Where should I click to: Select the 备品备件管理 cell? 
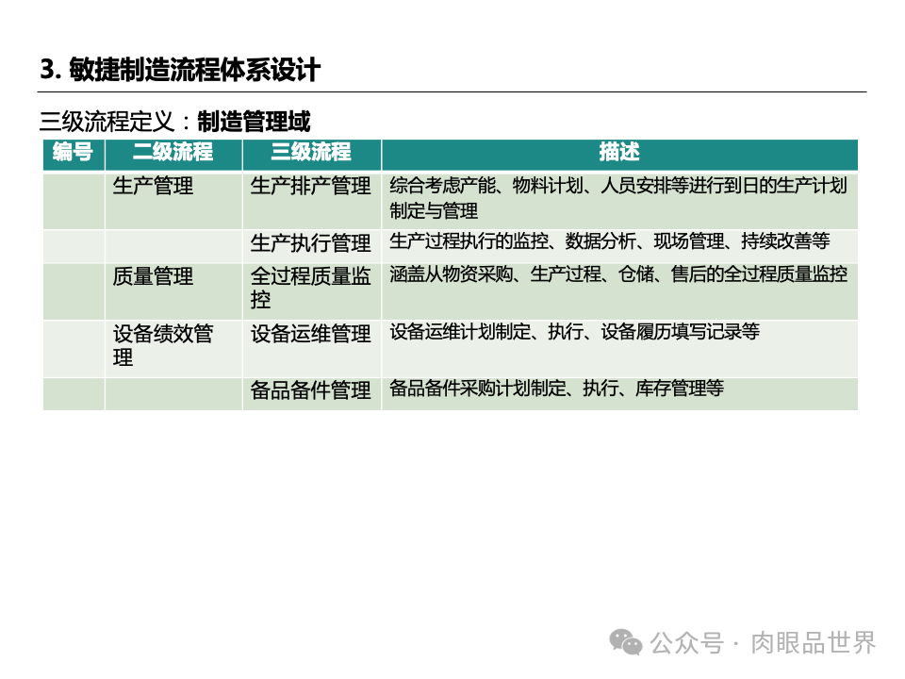click(x=312, y=392)
